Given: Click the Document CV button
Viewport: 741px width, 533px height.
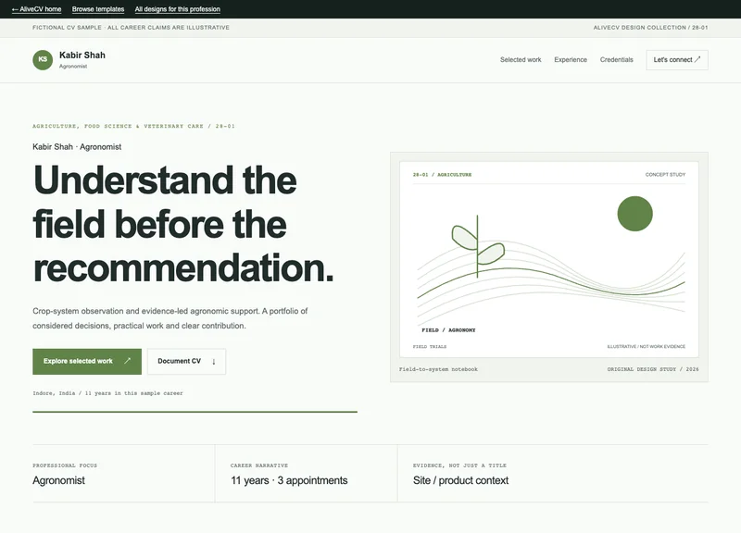Looking at the screenshot, I should tap(187, 362).
